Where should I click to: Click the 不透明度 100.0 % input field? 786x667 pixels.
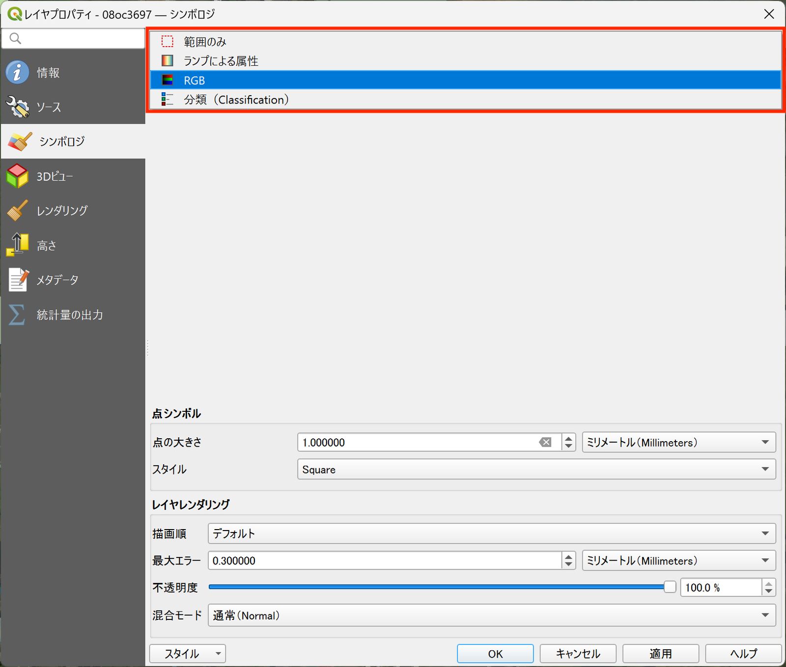[721, 587]
